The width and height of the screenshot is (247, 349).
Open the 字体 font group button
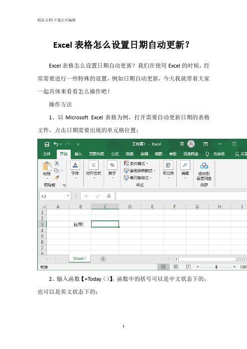75,170
